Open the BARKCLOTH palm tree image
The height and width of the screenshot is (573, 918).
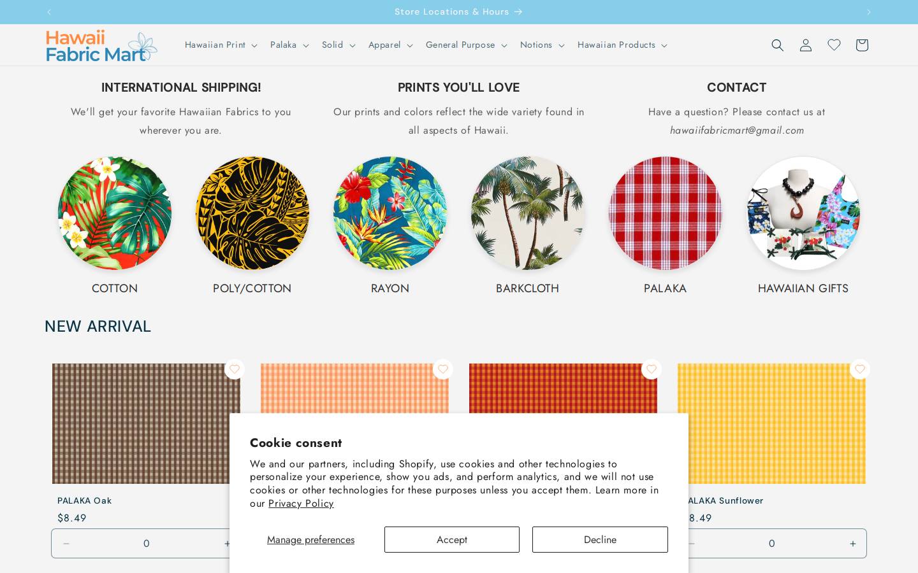528,213
